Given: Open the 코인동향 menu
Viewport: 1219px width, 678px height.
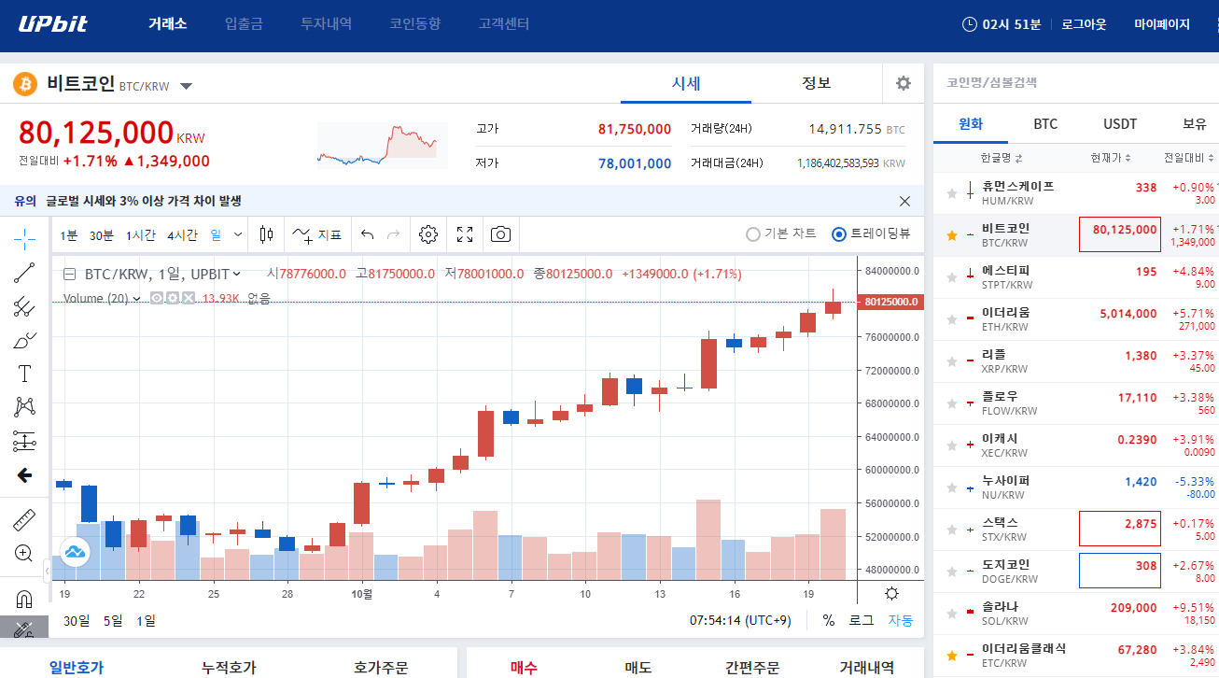Looking at the screenshot, I should tap(415, 24).
